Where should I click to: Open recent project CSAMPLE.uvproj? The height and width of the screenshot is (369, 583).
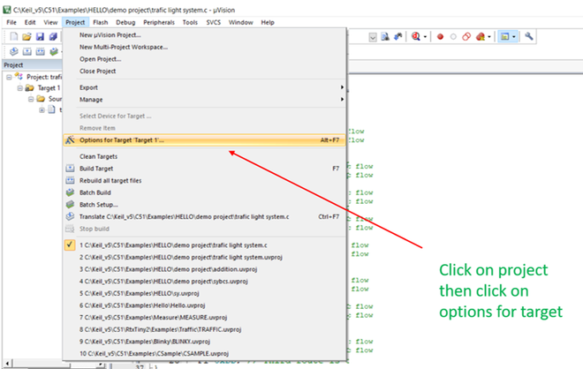coord(204,353)
